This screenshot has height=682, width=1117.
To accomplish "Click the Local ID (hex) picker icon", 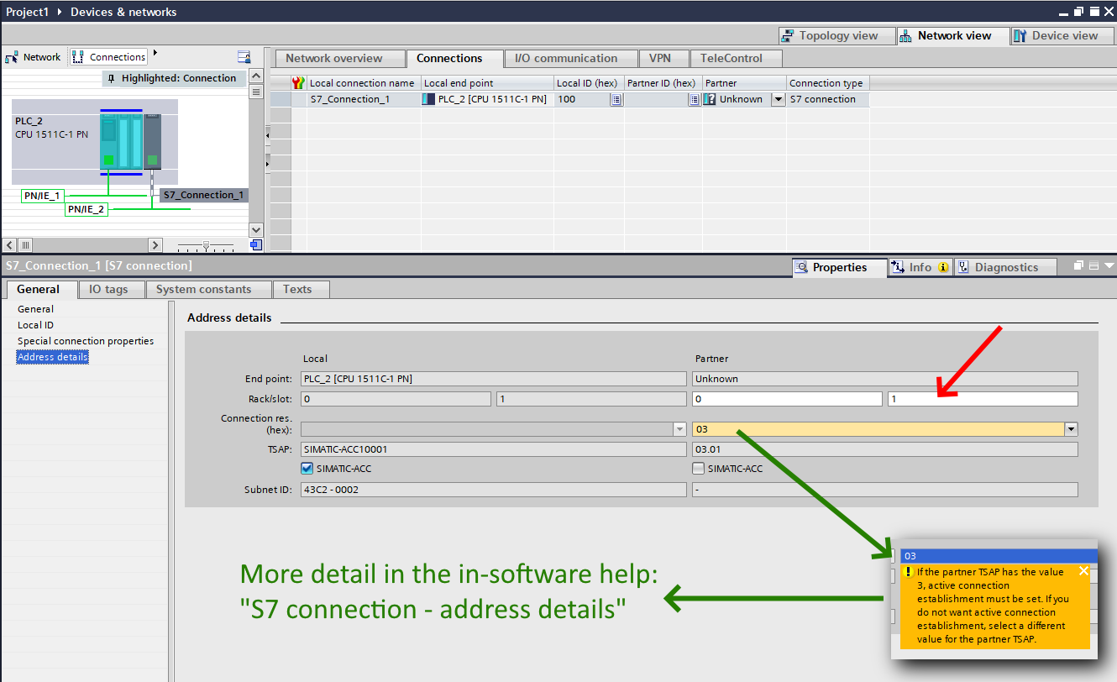I will point(616,99).
